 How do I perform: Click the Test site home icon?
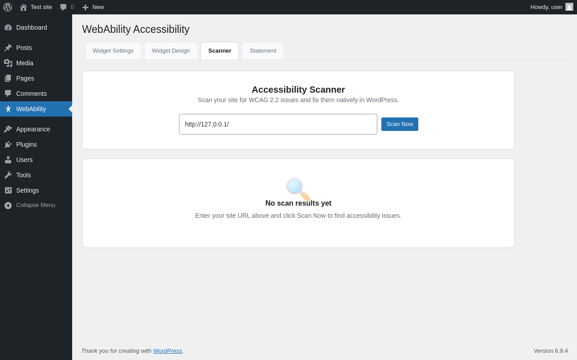(23, 7)
